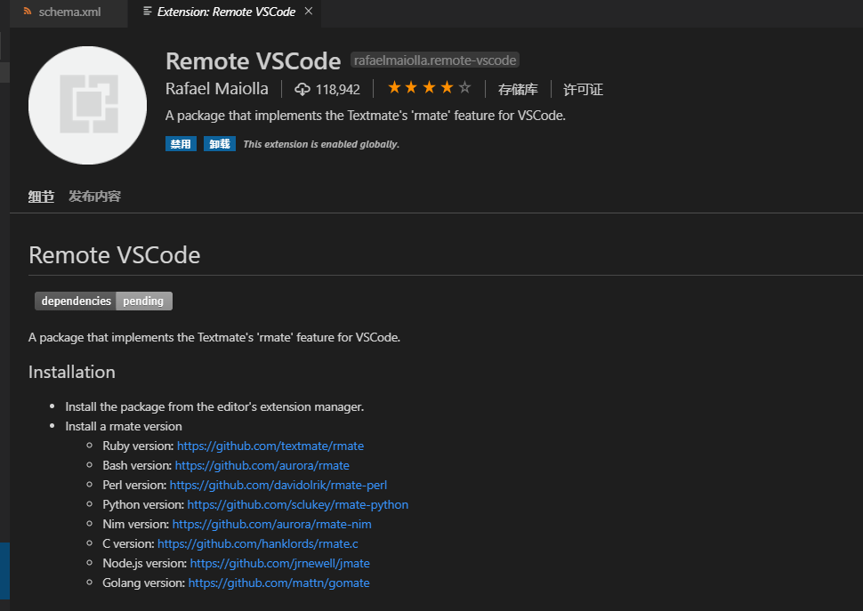Click the Remote VSCode circular extension logo
Image resolution: width=863 pixels, height=611 pixels.
[x=86, y=104]
